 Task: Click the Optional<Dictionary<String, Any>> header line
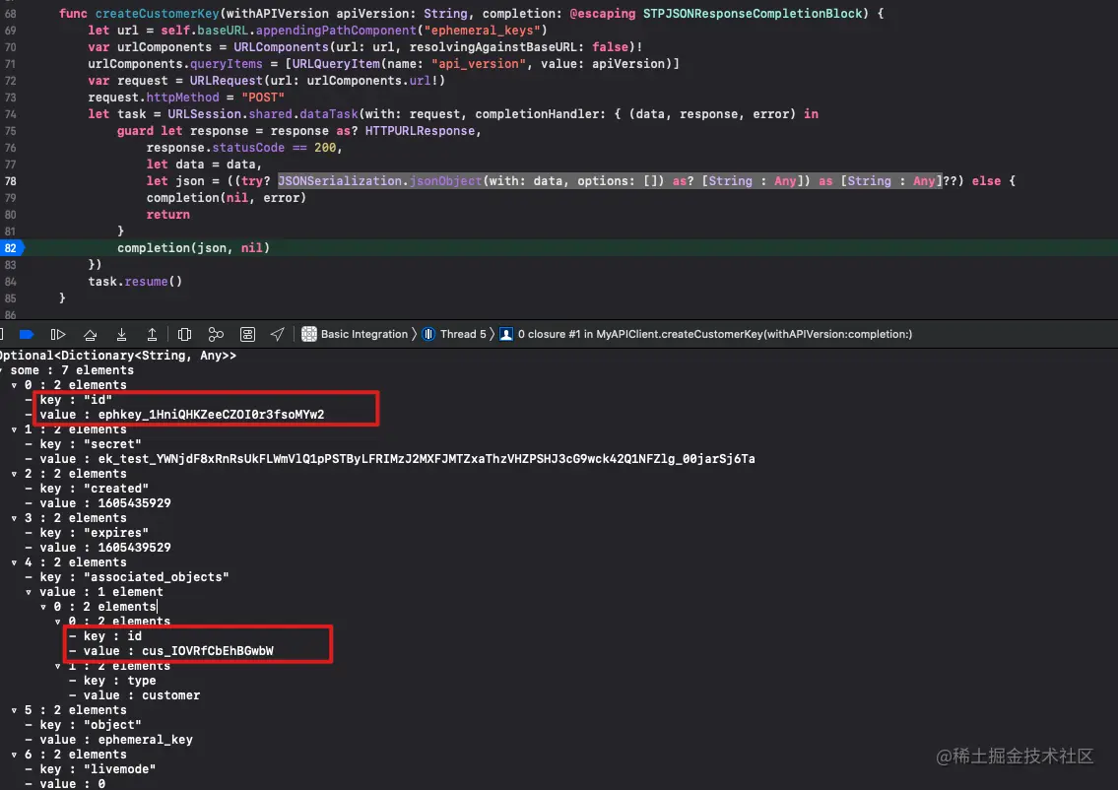[x=117, y=355]
